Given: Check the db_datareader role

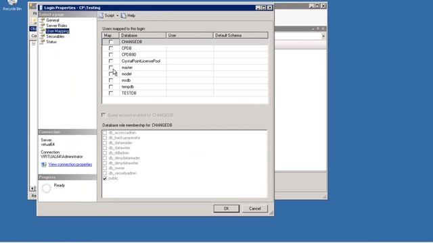Looking at the screenshot, I should pyautogui.click(x=105, y=143).
